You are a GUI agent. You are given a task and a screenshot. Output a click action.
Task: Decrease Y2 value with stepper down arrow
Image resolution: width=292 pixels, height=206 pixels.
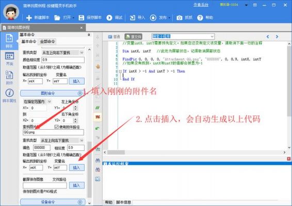pos(75,122)
